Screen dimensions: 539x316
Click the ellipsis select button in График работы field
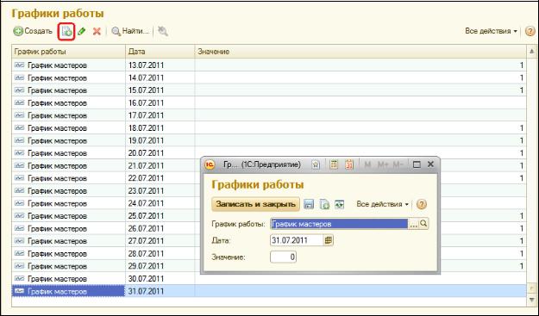[x=414, y=224]
